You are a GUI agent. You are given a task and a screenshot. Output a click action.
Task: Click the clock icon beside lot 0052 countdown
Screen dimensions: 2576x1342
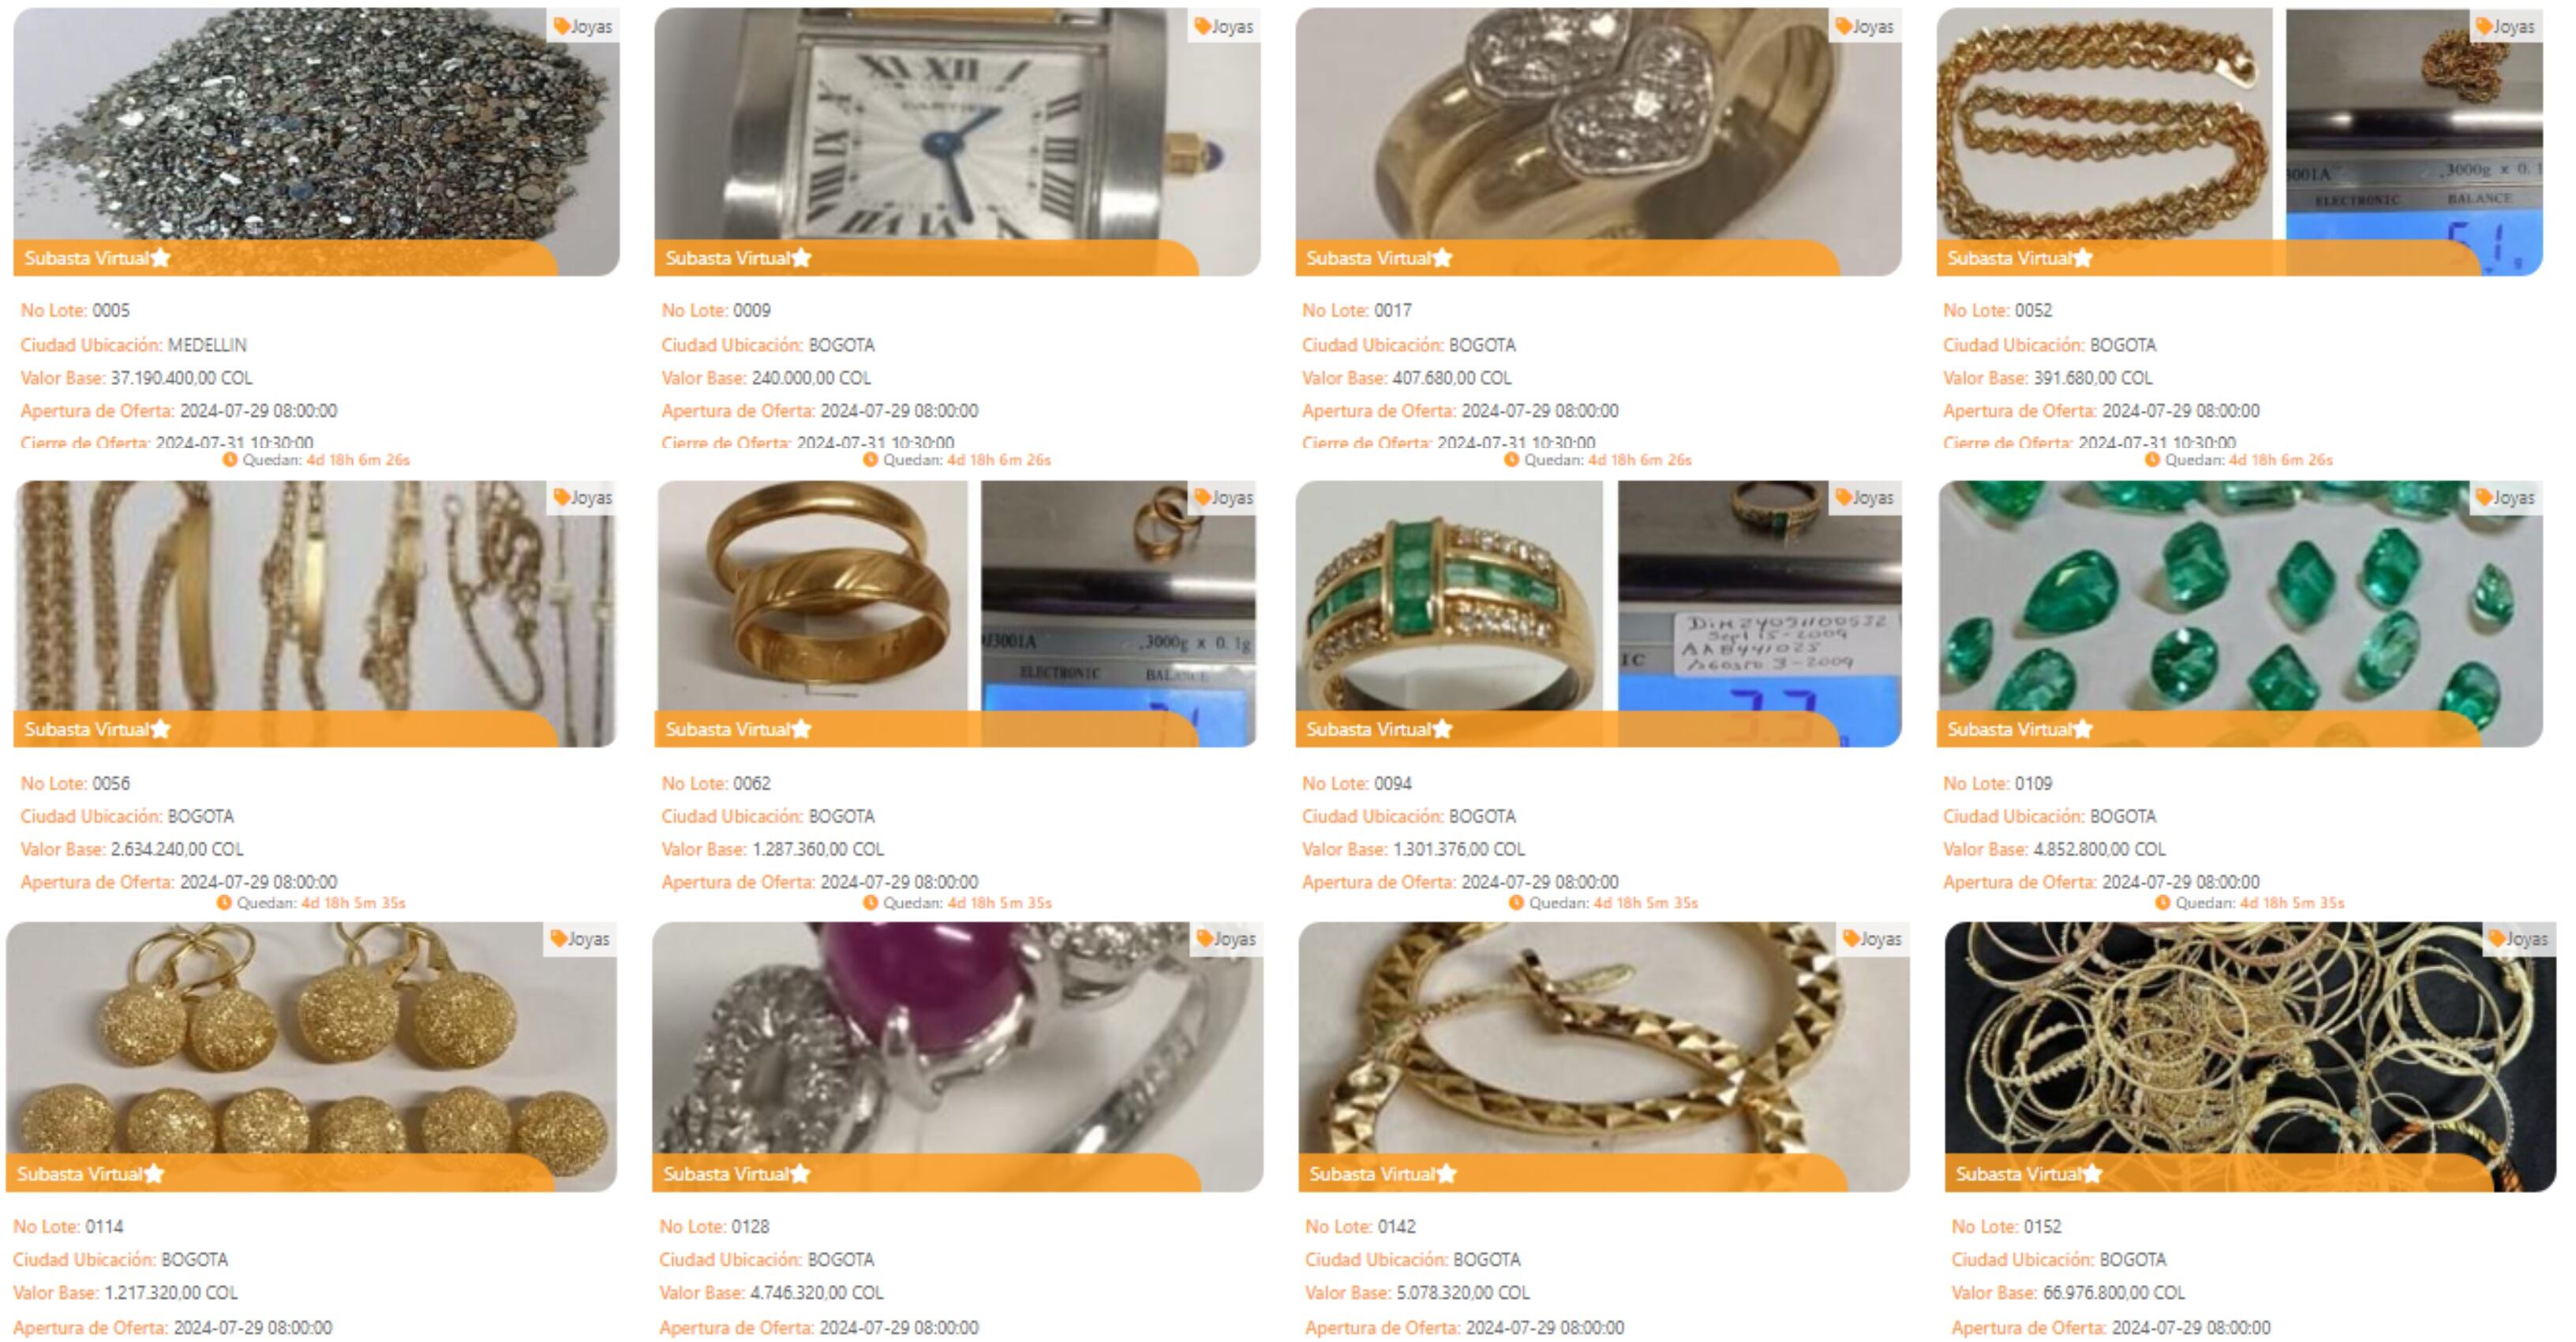2153,460
